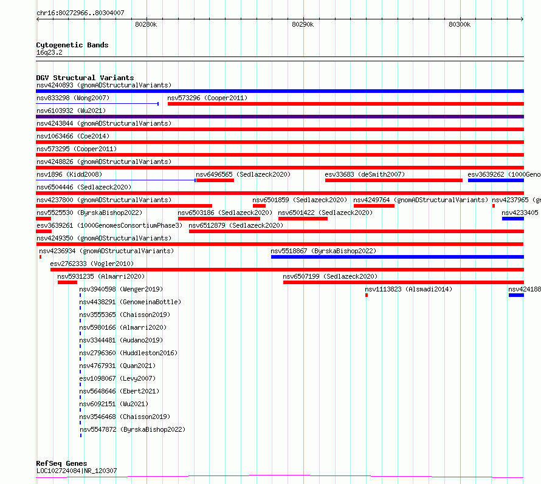The width and height of the screenshot is (541, 484).
Task: Click the DGV Structural Variants track title
Action: coord(85,78)
